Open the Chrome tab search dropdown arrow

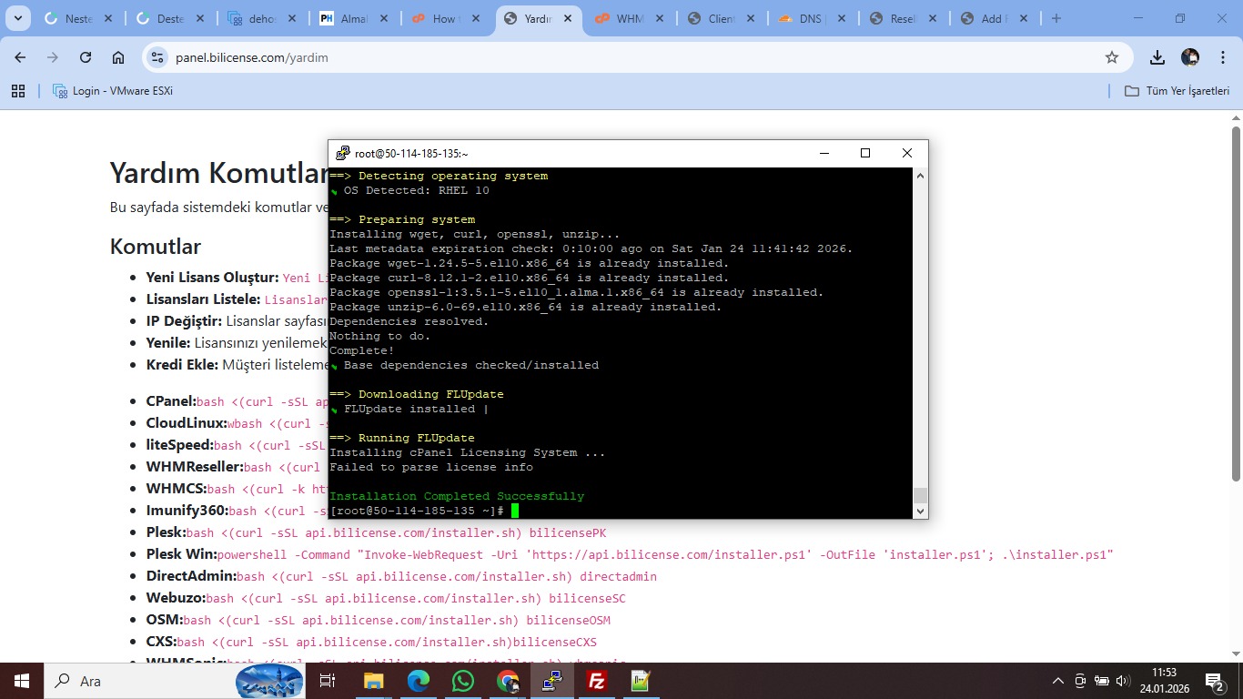click(x=18, y=18)
